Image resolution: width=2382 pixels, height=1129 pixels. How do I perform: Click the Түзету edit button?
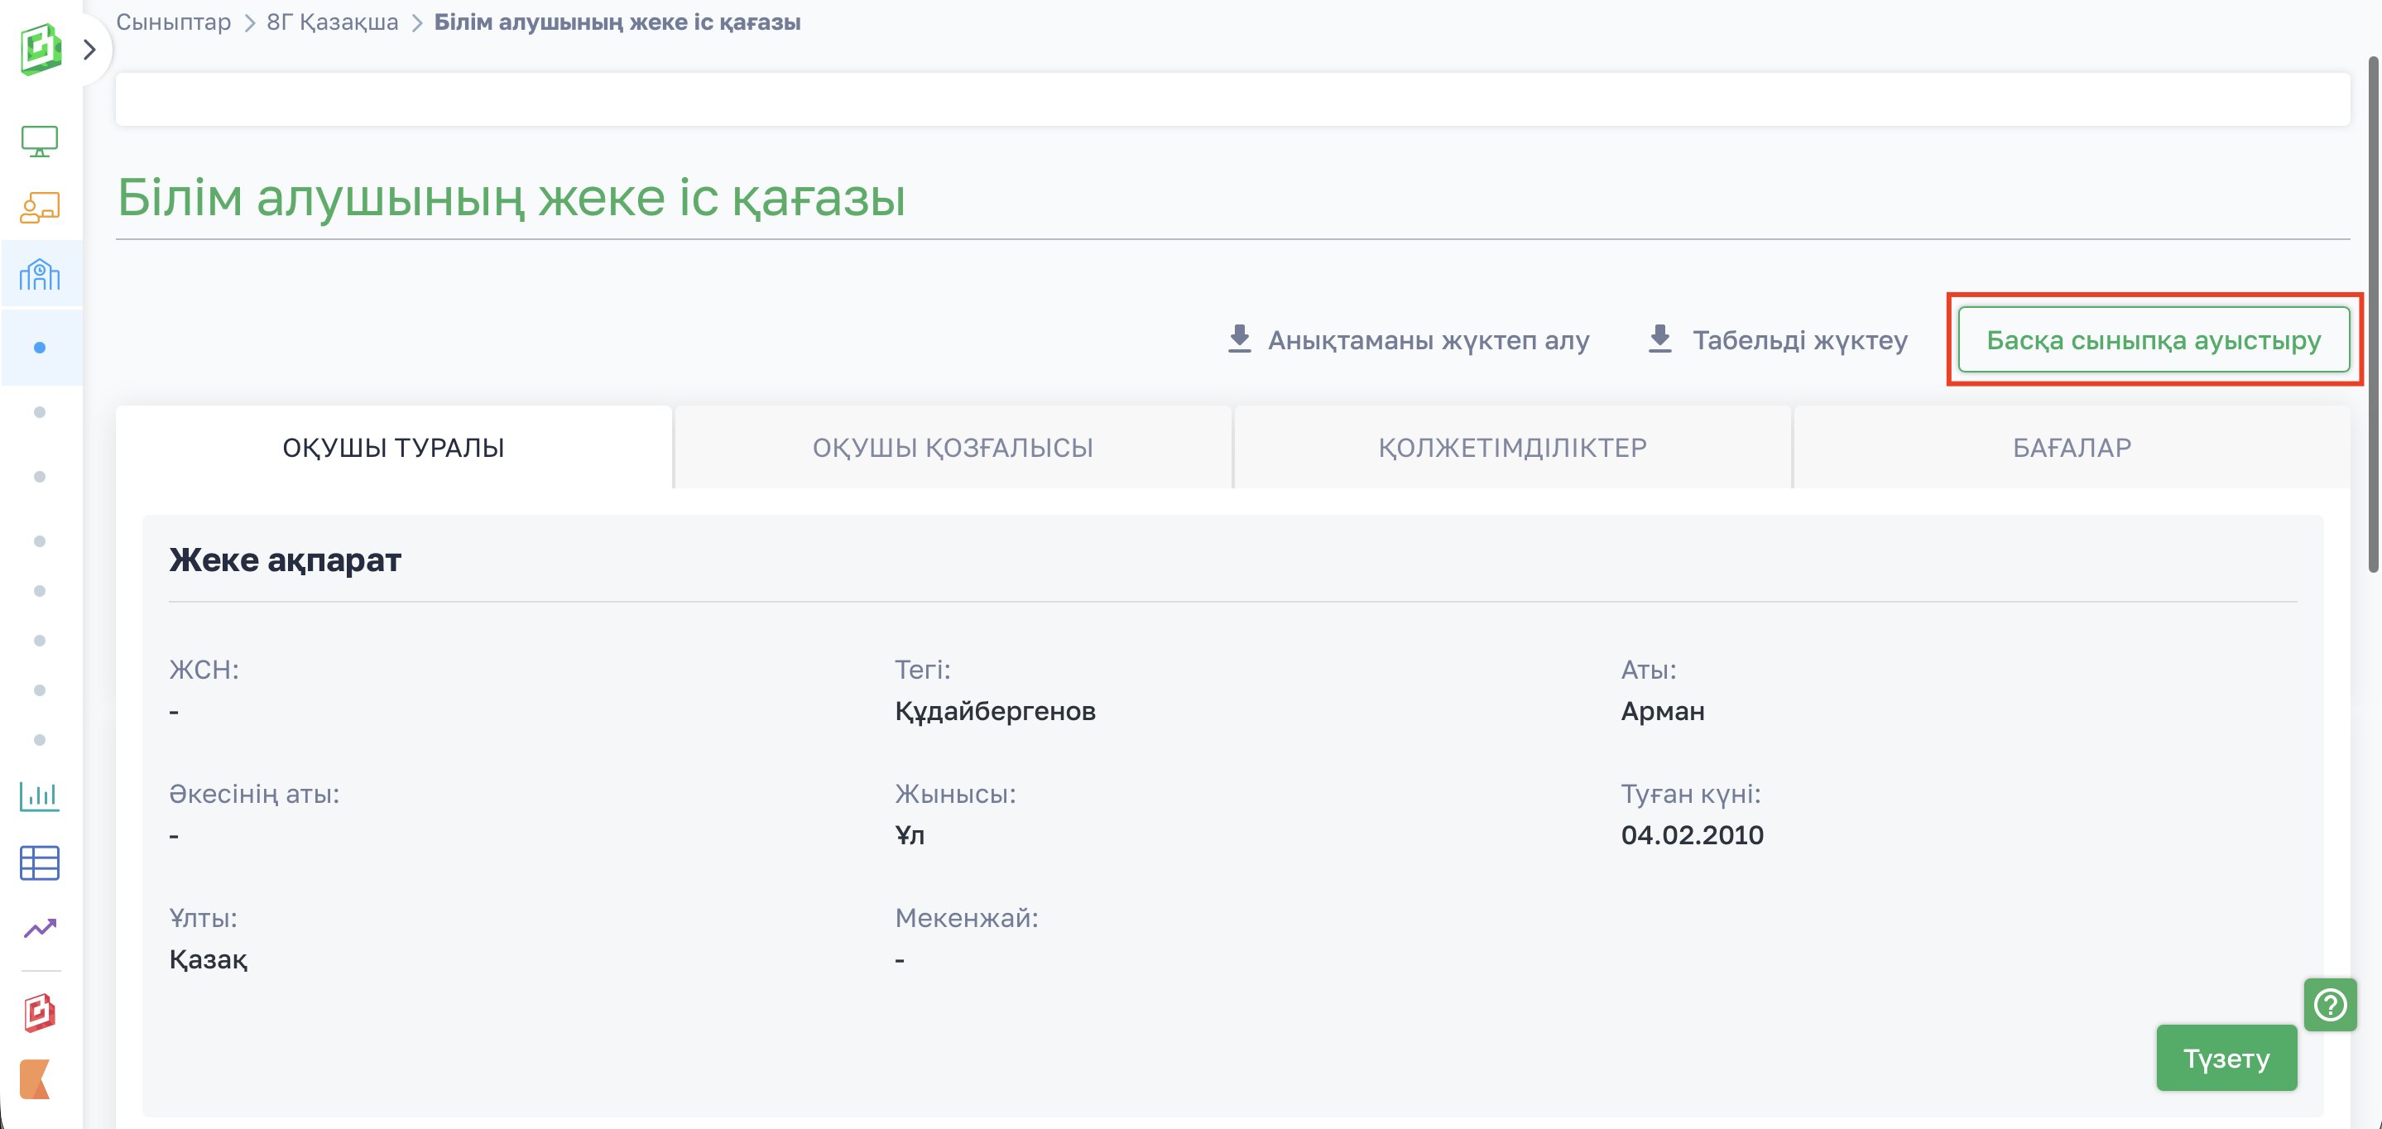click(2226, 1058)
